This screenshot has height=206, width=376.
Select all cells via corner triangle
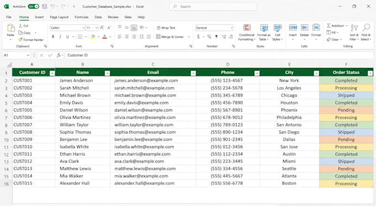click(9, 65)
